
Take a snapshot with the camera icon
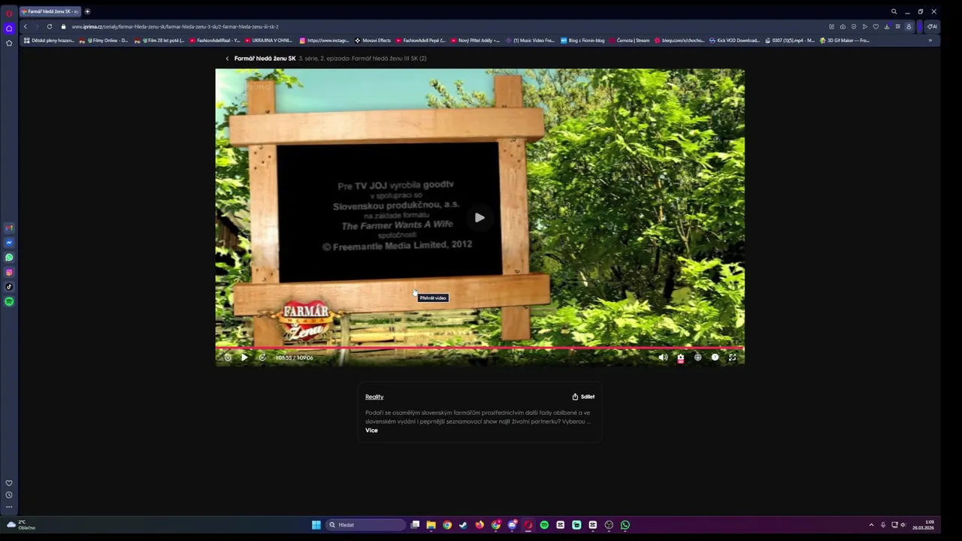843,26
